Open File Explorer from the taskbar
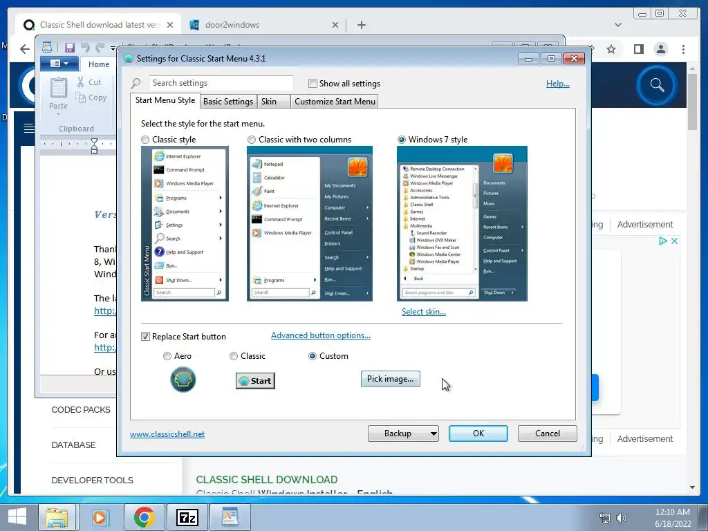 pyautogui.click(x=57, y=517)
